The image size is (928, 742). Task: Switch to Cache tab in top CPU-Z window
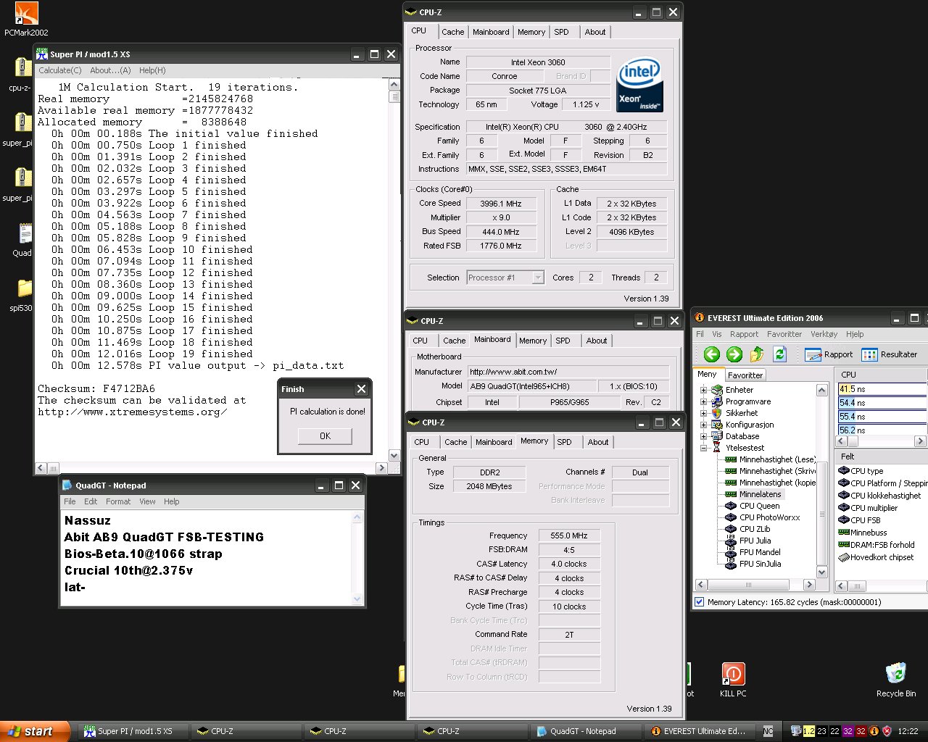point(453,32)
